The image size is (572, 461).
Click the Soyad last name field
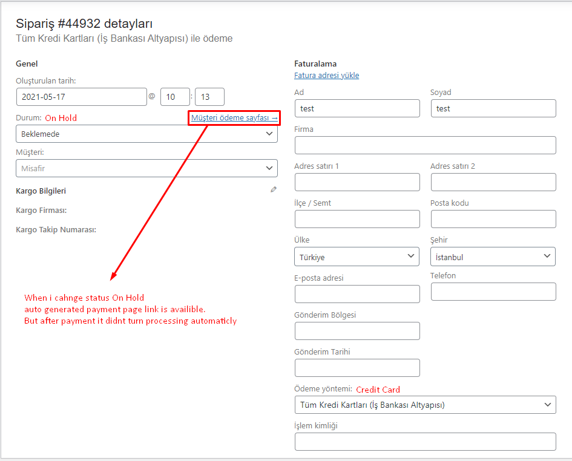(x=493, y=108)
